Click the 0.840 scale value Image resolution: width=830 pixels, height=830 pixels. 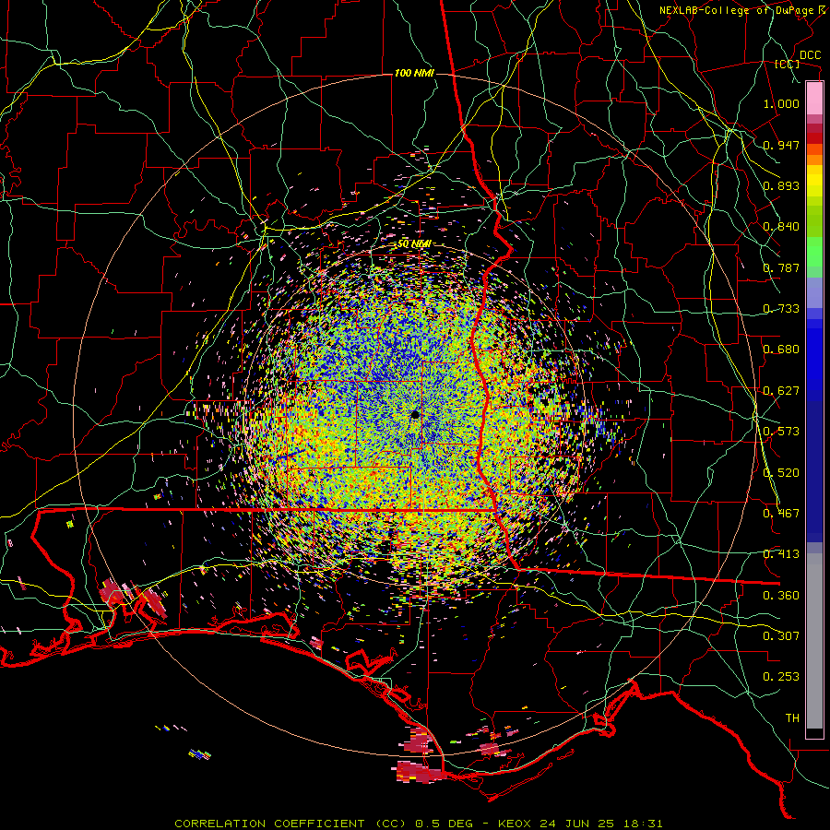[x=781, y=227]
